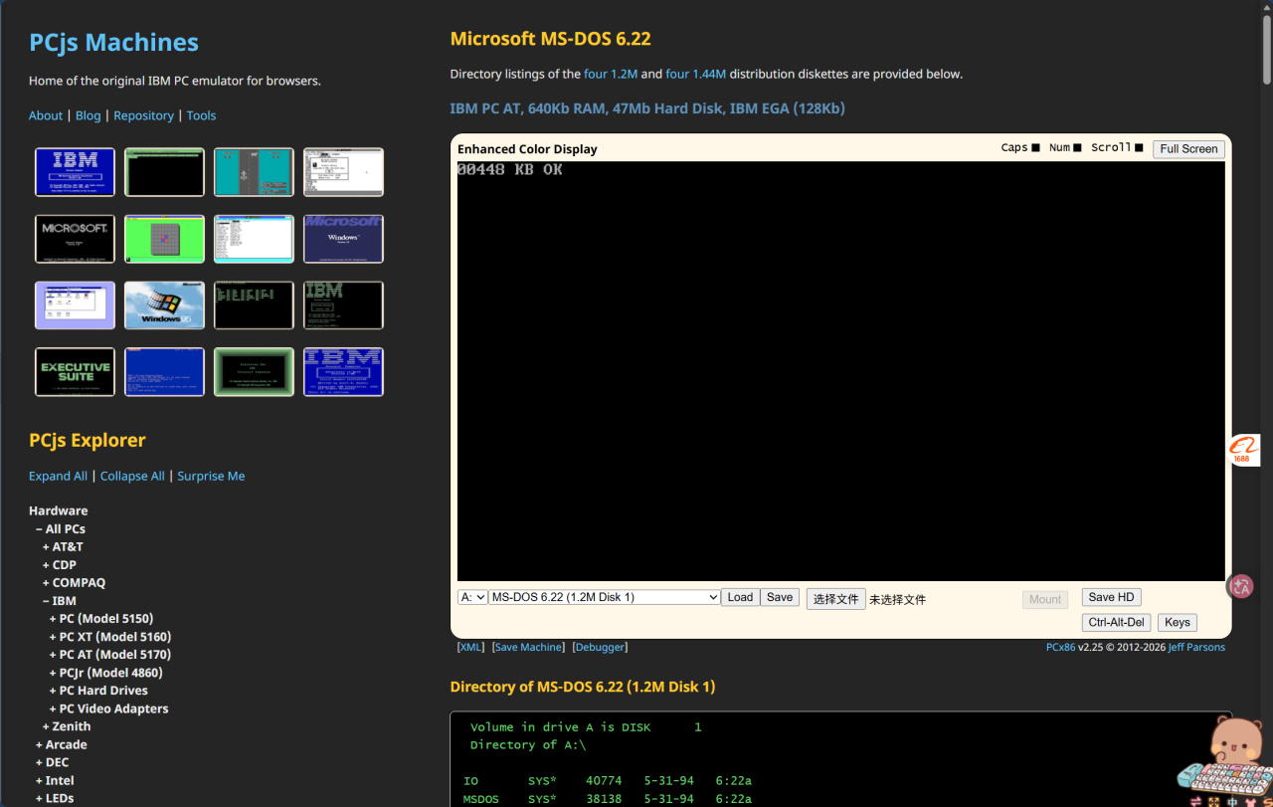Open the blue IBM logo thumbnail in the top row
1273x807 pixels.
coord(75,172)
